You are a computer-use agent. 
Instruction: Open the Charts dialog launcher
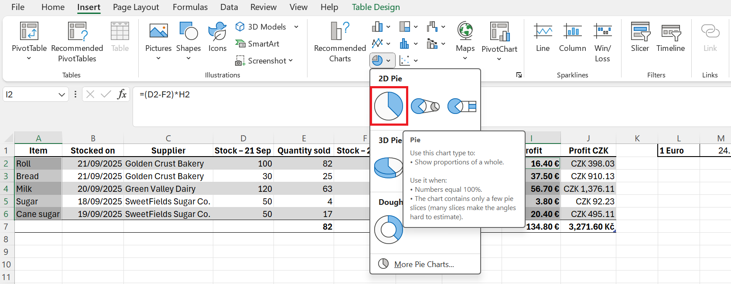coord(519,75)
